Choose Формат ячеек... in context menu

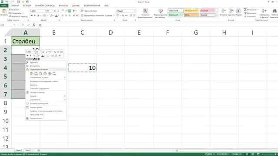46,107
